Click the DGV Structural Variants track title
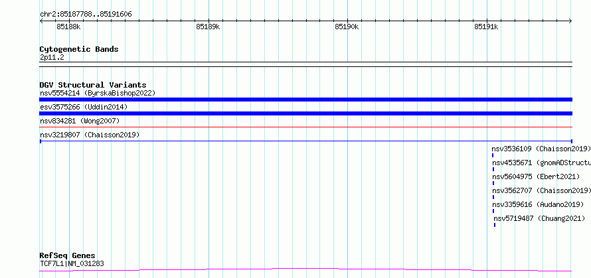 (93, 85)
